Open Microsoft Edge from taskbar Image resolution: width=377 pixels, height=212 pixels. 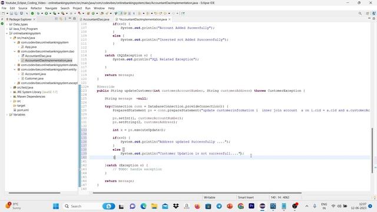click(144, 206)
